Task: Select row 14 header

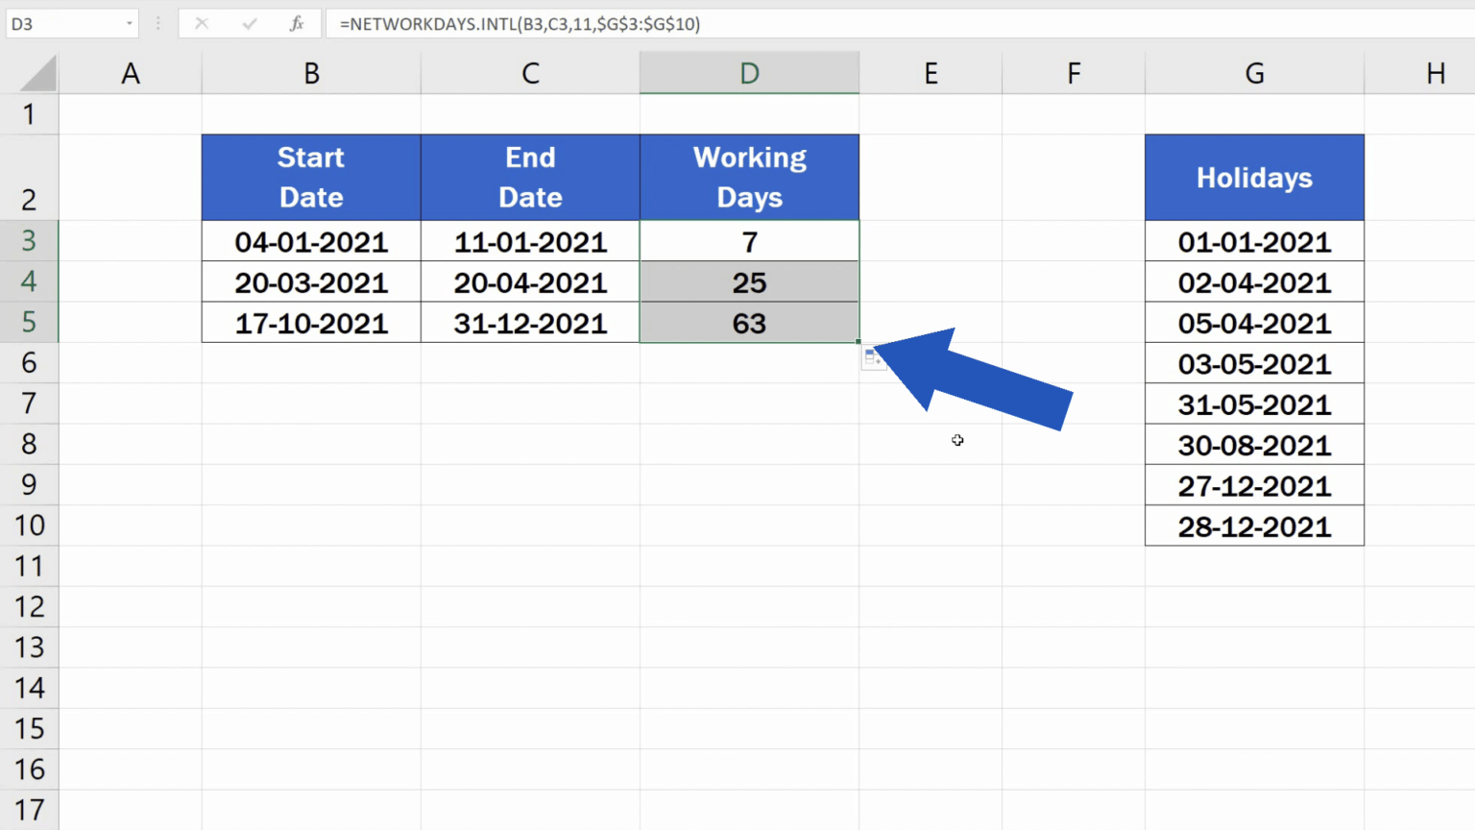Action: click(x=29, y=689)
